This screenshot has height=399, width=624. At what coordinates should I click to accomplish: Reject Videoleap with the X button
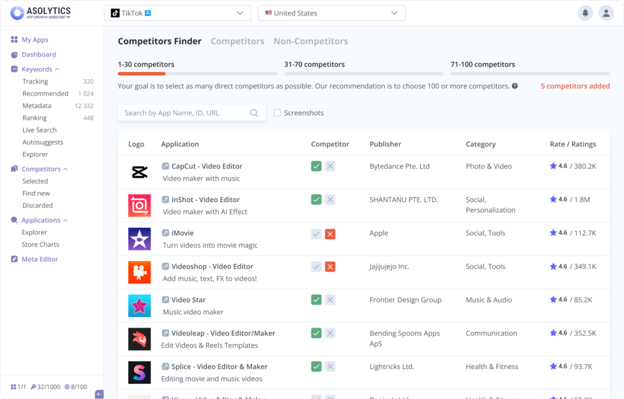coord(330,333)
